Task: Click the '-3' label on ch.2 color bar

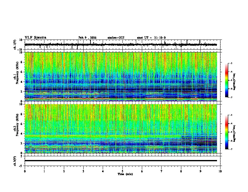Action: click(x=231, y=115)
